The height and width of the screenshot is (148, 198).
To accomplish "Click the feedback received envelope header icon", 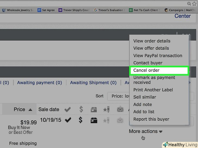I will point(120,110).
